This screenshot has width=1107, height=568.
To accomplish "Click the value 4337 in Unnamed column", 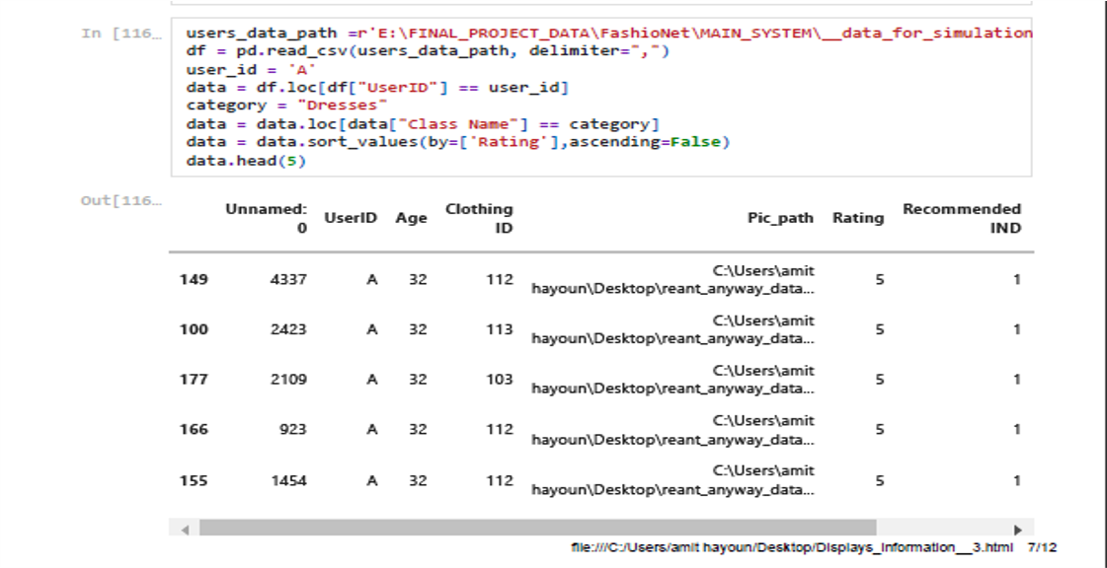I will tap(288, 279).
